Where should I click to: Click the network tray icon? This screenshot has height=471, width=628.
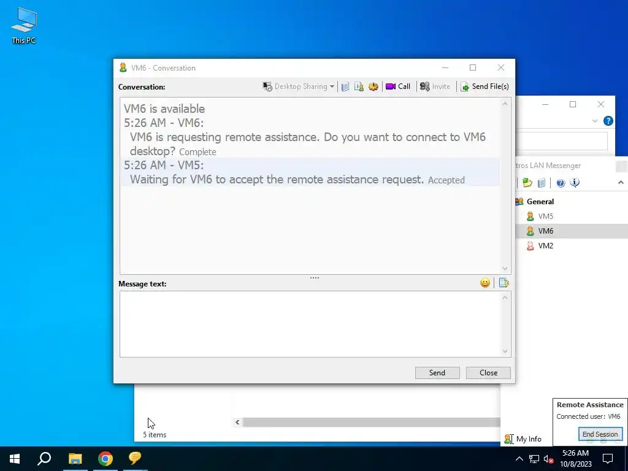pos(534,459)
